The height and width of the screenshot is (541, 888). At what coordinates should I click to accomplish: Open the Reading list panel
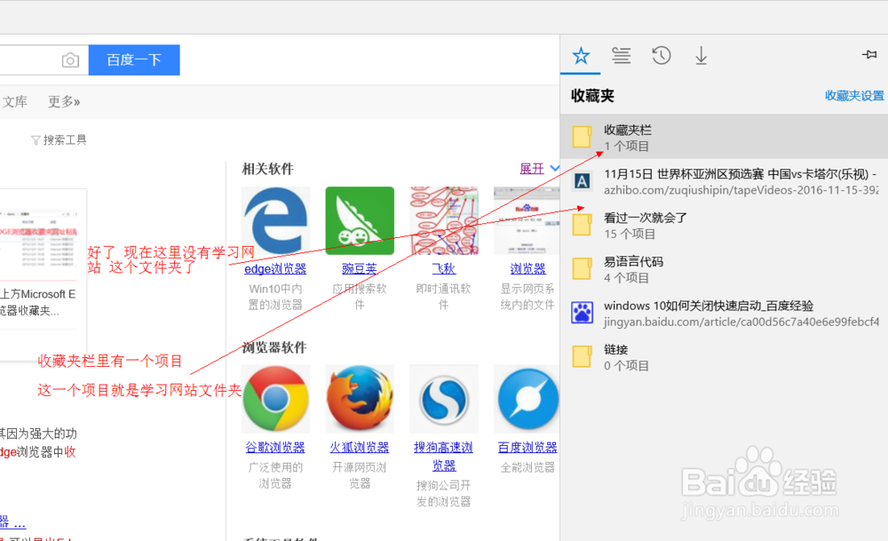621,55
